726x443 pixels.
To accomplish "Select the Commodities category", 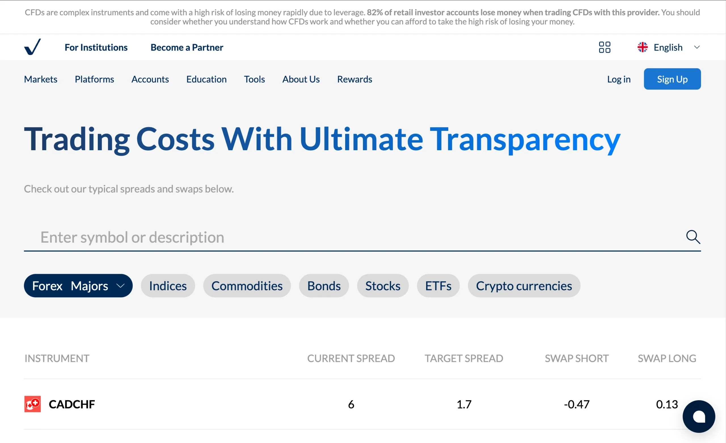I will [x=247, y=285].
